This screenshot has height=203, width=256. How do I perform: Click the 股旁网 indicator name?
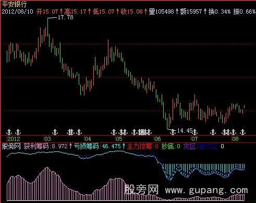(x=11, y=146)
